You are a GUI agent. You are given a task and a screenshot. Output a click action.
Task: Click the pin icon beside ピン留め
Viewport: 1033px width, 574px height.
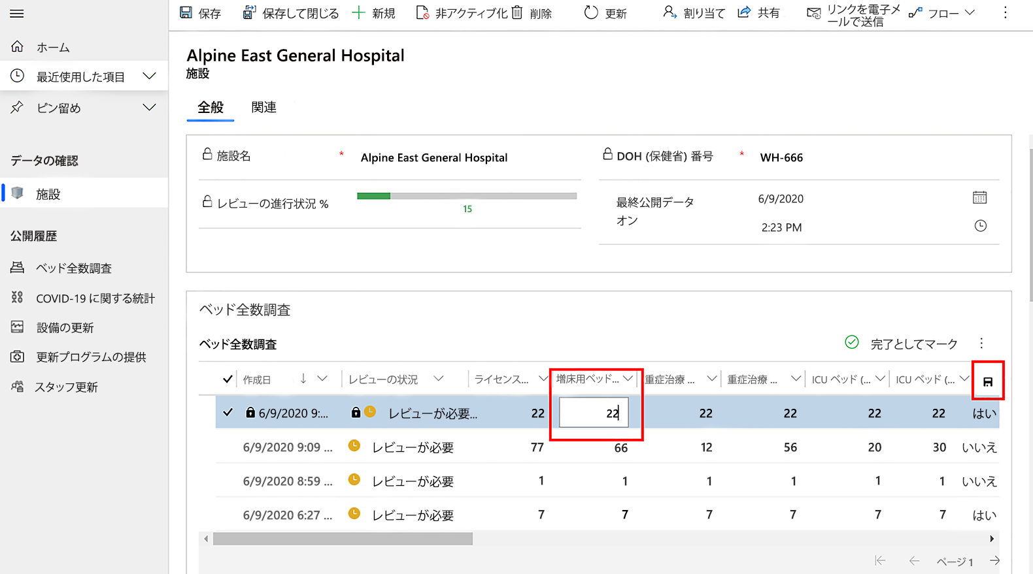[x=17, y=108]
